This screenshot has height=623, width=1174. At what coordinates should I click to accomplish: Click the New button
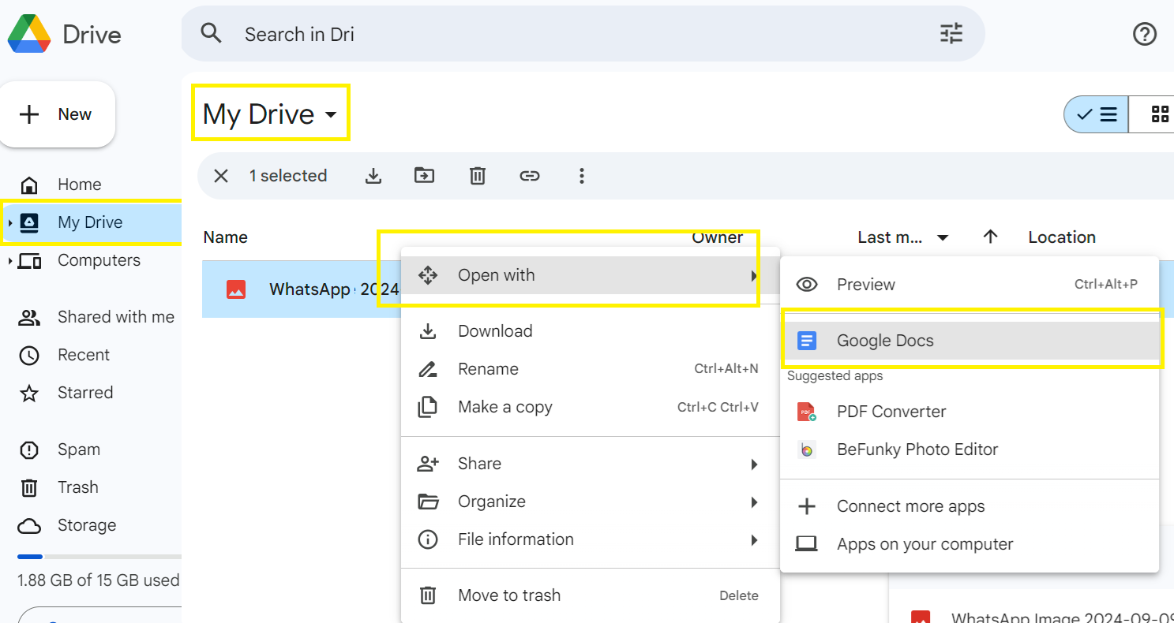click(58, 114)
